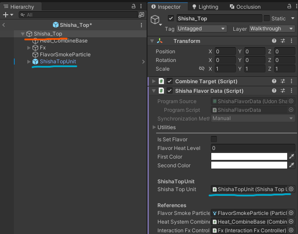
Task: Toggle the Scale constrain proportions link icon
Action: click(202, 68)
